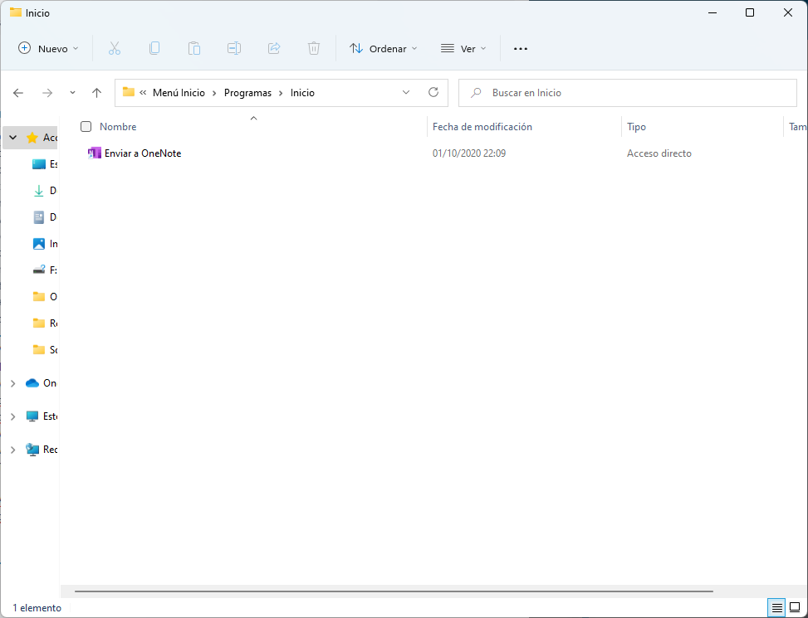Image resolution: width=808 pixels, height=618 pixels.
Task: Click the quick access star icon
Action: (x=32, y=138)
